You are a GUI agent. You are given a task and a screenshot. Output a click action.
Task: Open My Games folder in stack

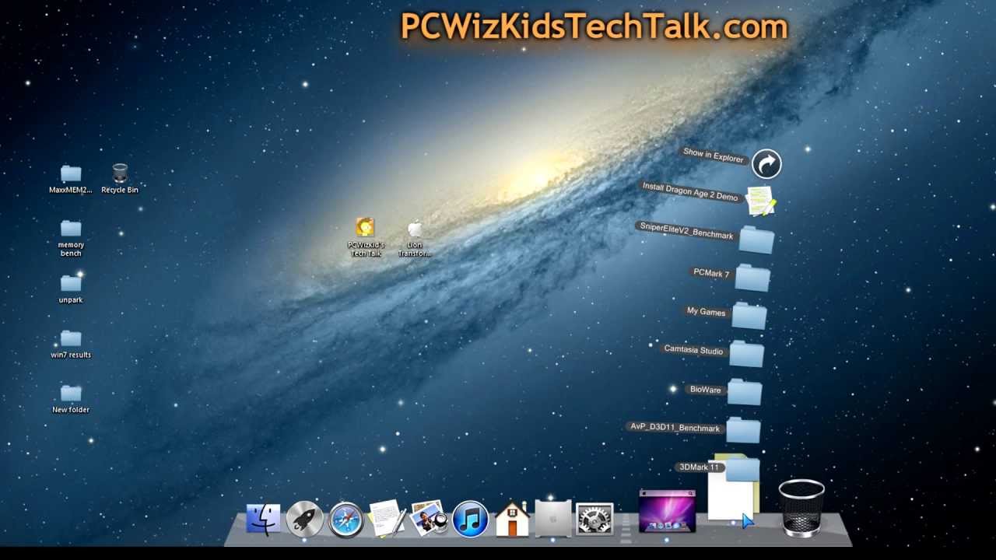point(749,316)
